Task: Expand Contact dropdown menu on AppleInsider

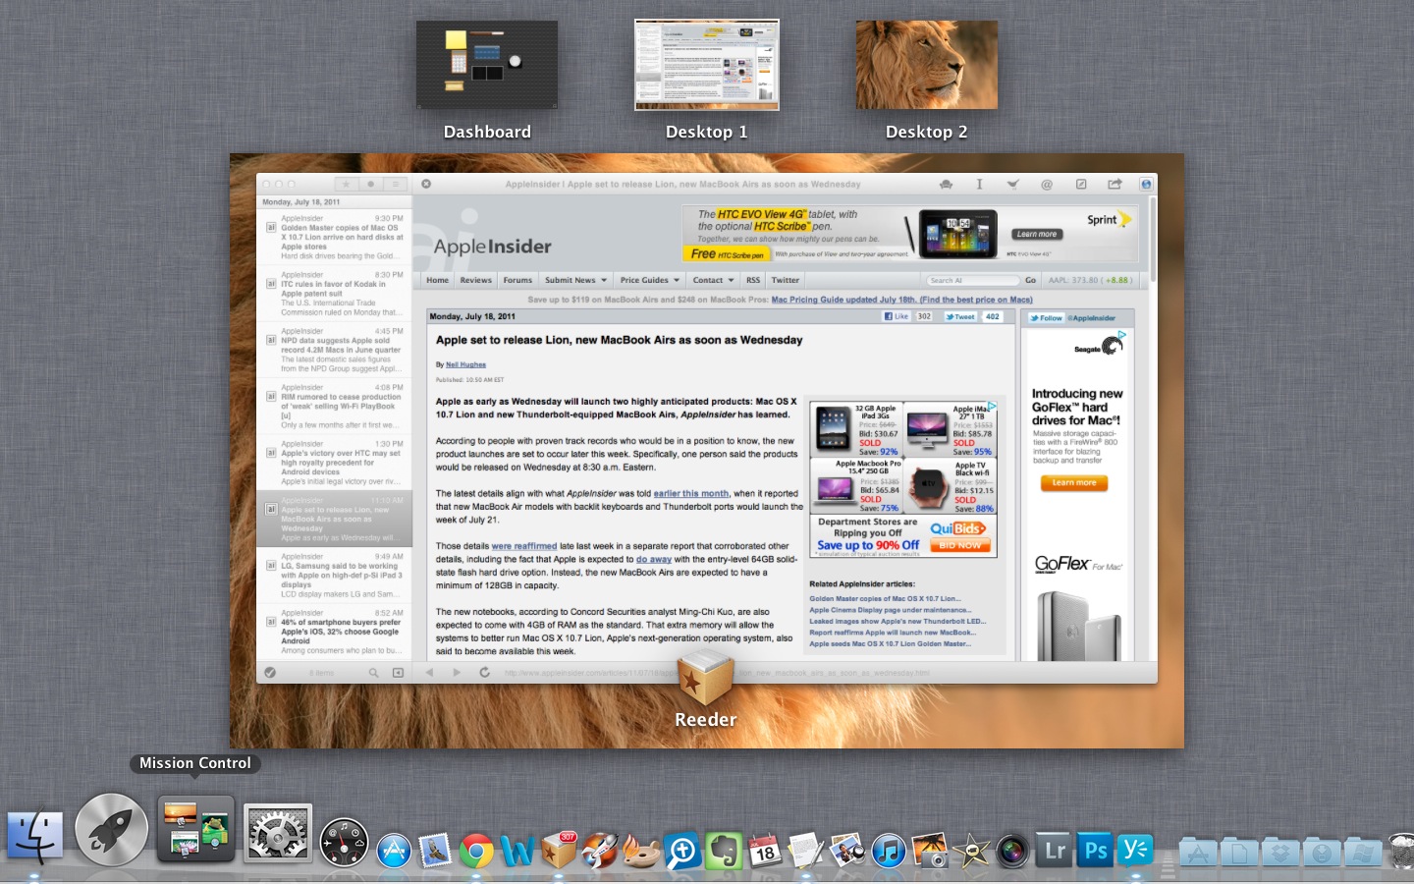Action: coord(713,280)
